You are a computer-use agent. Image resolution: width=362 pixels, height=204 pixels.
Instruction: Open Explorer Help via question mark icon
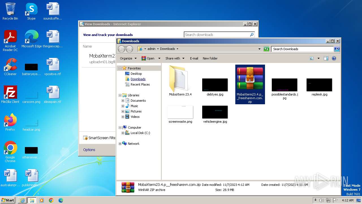pos(334,58)
